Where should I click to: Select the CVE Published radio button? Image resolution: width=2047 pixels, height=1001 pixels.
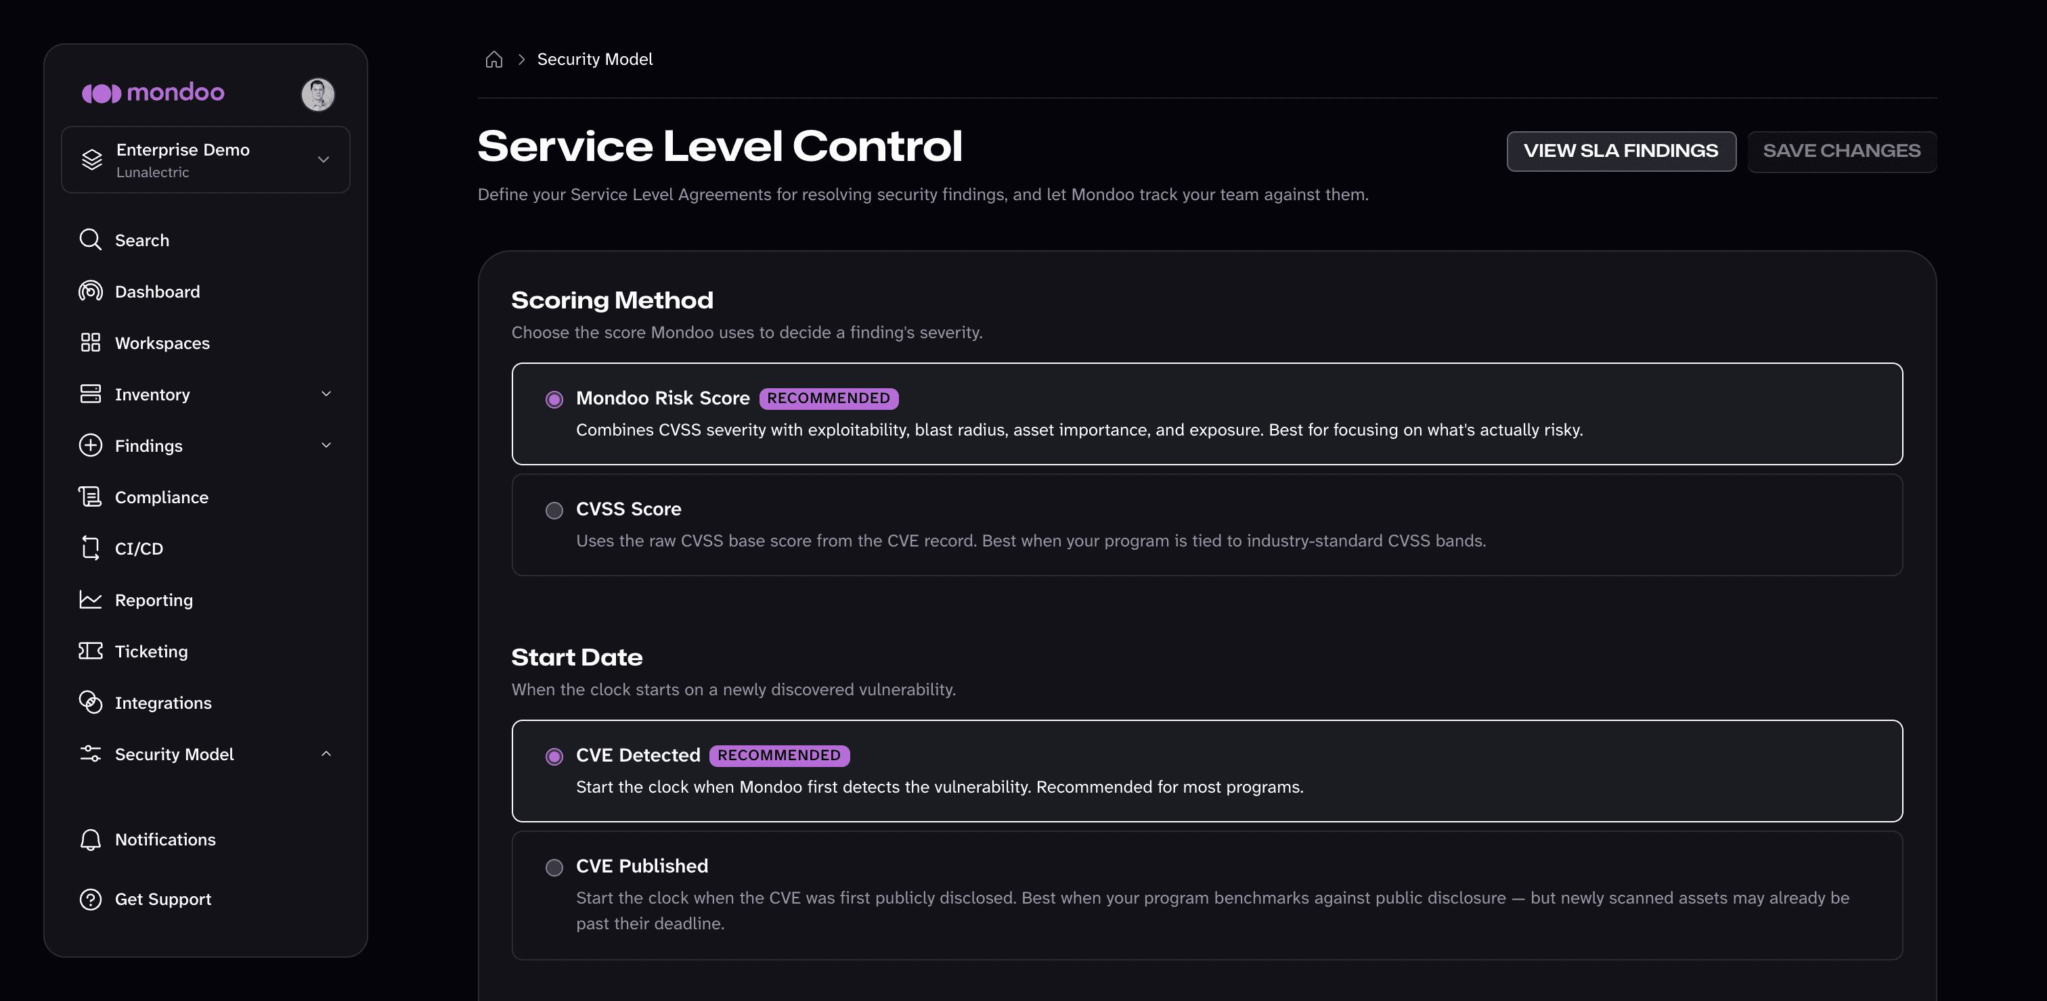coord(554,868)
